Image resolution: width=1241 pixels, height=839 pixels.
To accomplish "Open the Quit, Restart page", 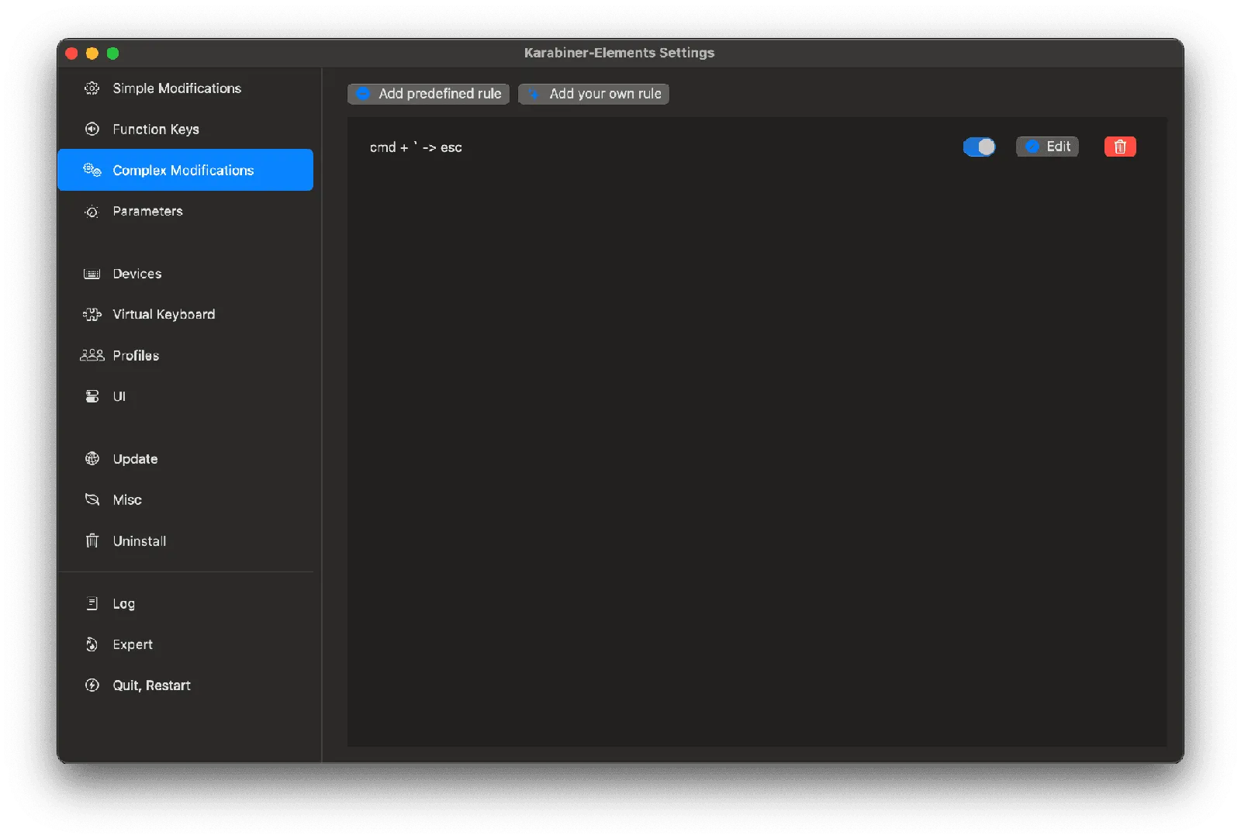I will [x=151, y=685].
